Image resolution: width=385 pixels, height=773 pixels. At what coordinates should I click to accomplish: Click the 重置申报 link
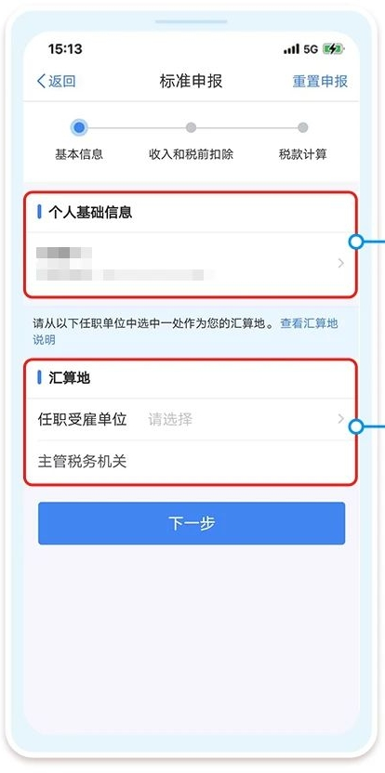(320, 82)
